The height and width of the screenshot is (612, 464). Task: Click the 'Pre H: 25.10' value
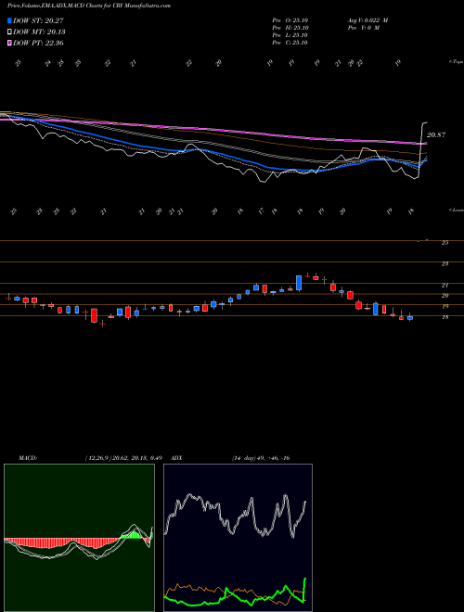pyautogui.click(x=290, y=28)
